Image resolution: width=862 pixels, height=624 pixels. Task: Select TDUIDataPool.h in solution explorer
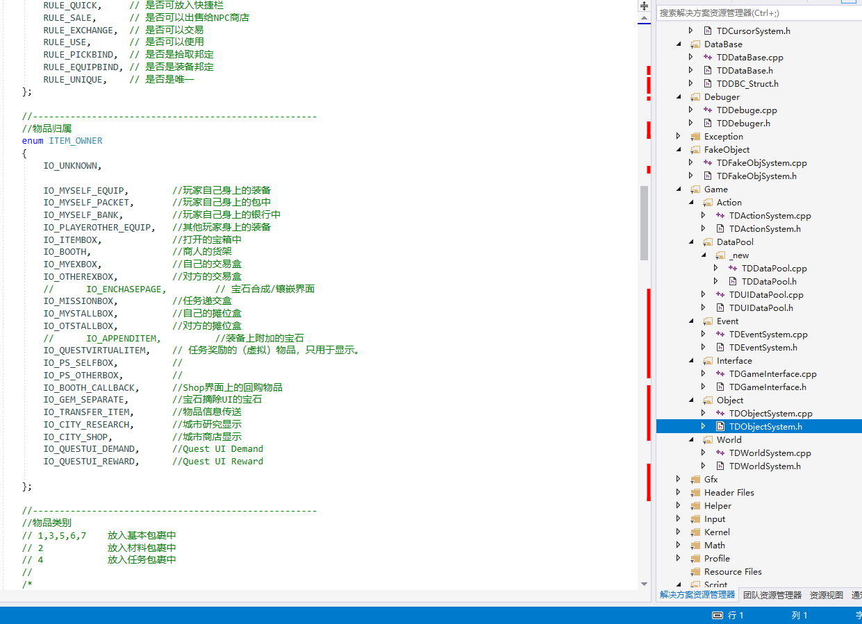pos(761,308)
